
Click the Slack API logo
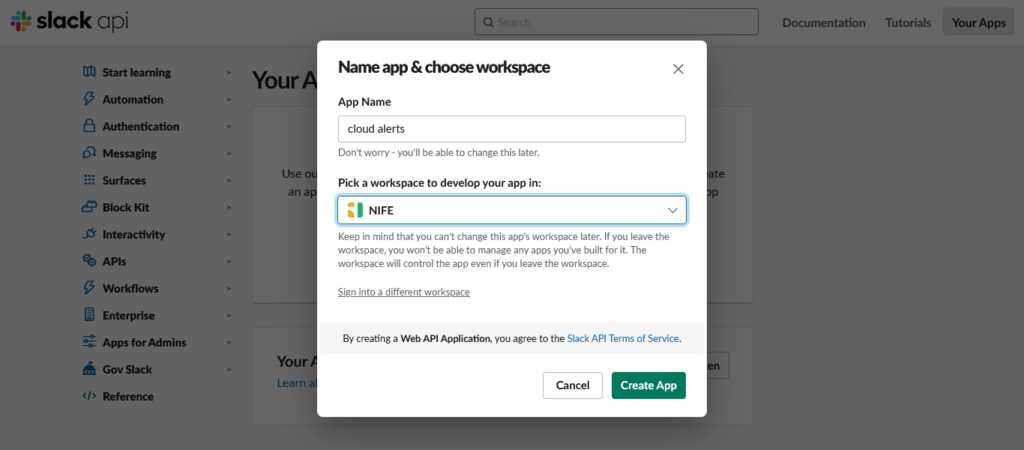pos(67,22)
